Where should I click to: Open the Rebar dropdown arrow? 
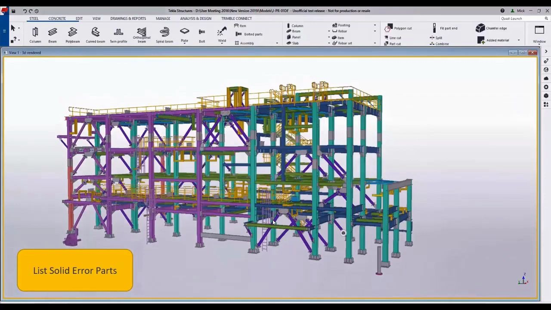[x=375, y=31]
